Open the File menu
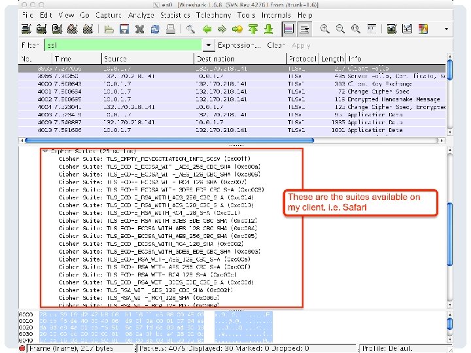The image size is (471, 353). point(27,15)
